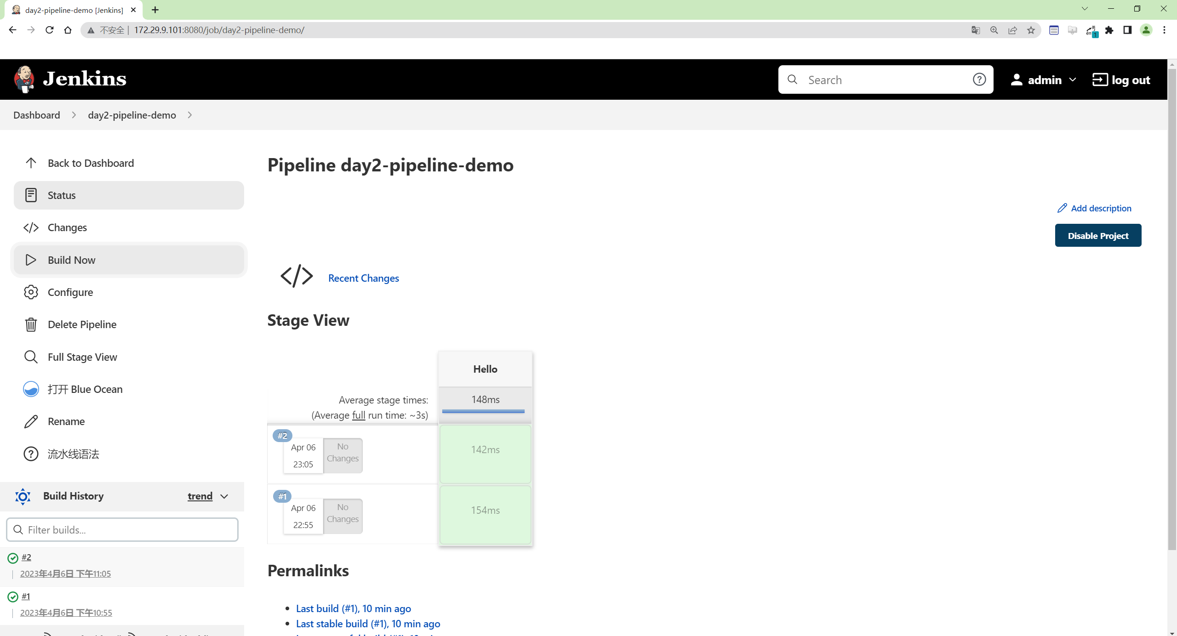Click the Status document icon
Screen dimensions: 1177x636
(x=31, y=195)
